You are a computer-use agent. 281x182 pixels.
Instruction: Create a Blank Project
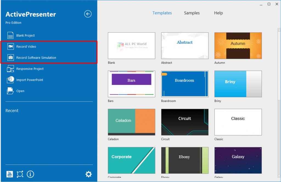tap(25, 35)
